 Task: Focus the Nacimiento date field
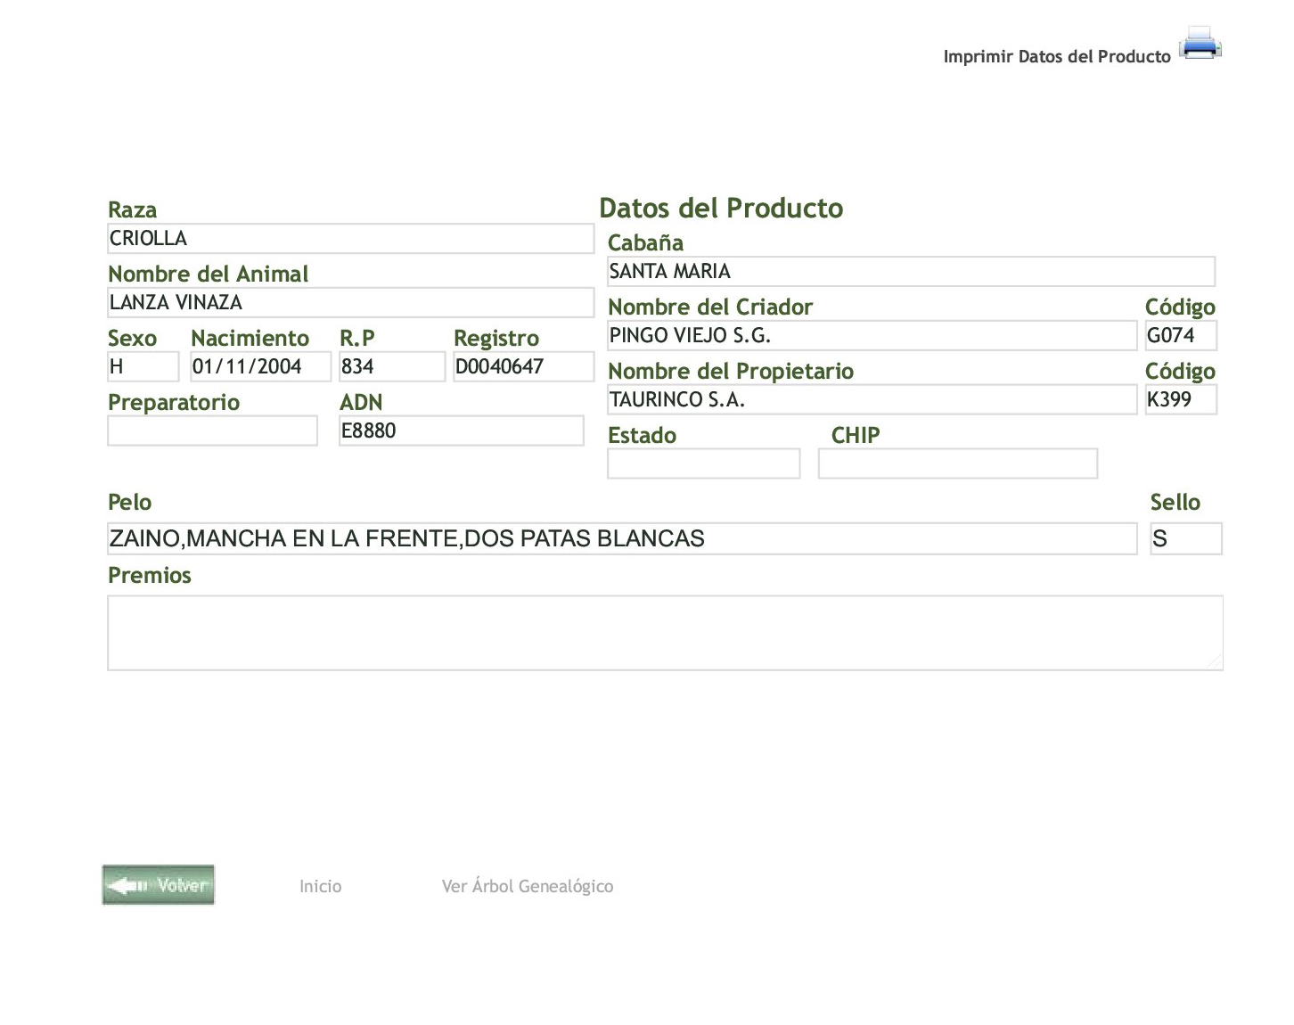[x=260, y=367]
